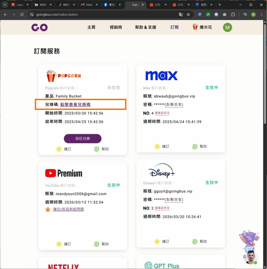Image resolution: width=267 pixels, height=269 pixels.
Task: Open 爆米花 in the navigation
Action: 202,27
